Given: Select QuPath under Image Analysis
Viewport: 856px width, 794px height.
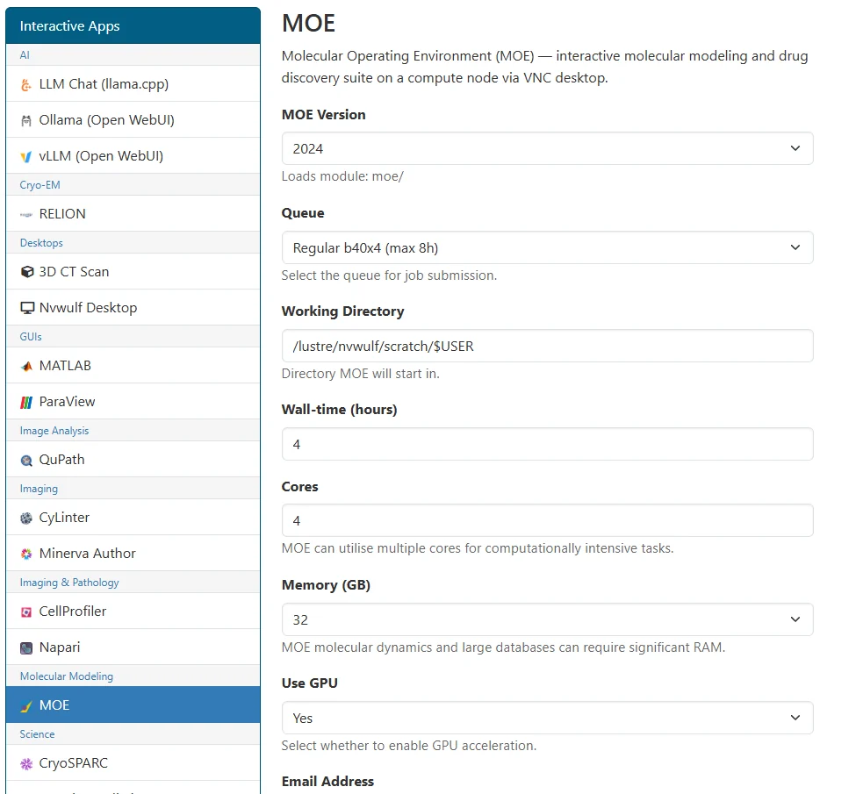Looking at the screenshot, I should tap(133, 460).
